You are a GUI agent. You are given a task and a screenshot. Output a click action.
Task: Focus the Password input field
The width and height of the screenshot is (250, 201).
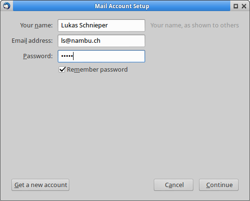101,56
